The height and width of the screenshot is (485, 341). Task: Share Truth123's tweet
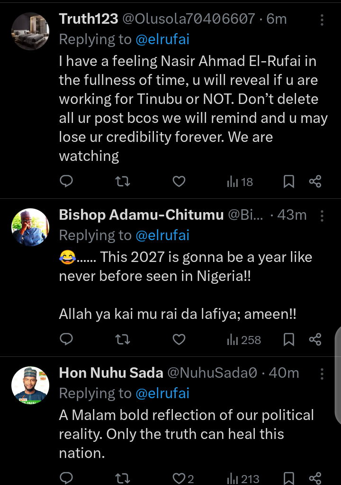315,181
